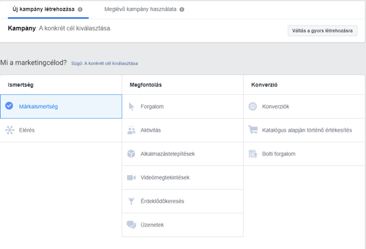Click the Elérés network reach icon

click(x=10, y=130)
